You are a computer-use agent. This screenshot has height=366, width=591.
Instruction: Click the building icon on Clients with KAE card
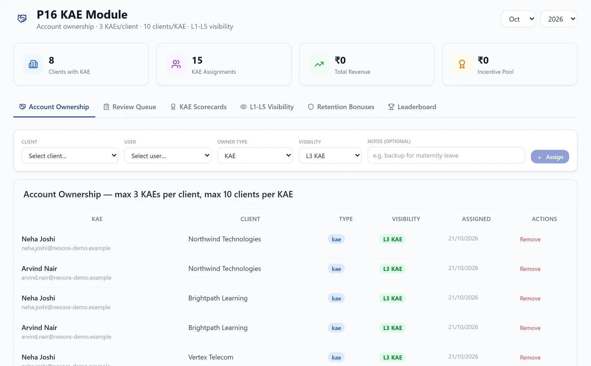(33, 64)
